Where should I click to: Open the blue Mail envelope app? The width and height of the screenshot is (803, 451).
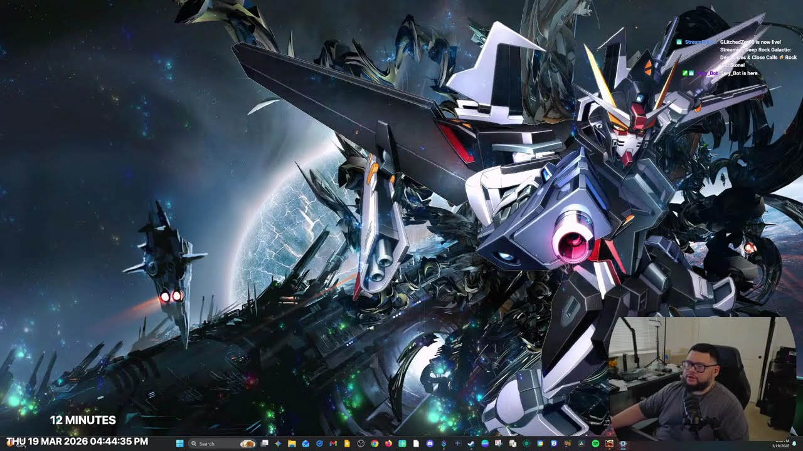coord(306,443)
